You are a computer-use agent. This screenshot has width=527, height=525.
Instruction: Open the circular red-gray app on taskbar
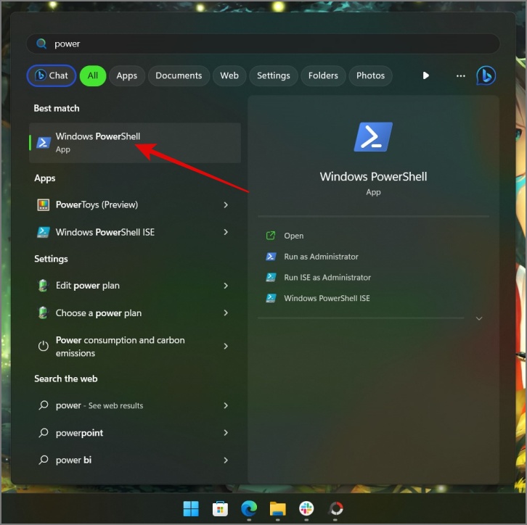point(335,508)
